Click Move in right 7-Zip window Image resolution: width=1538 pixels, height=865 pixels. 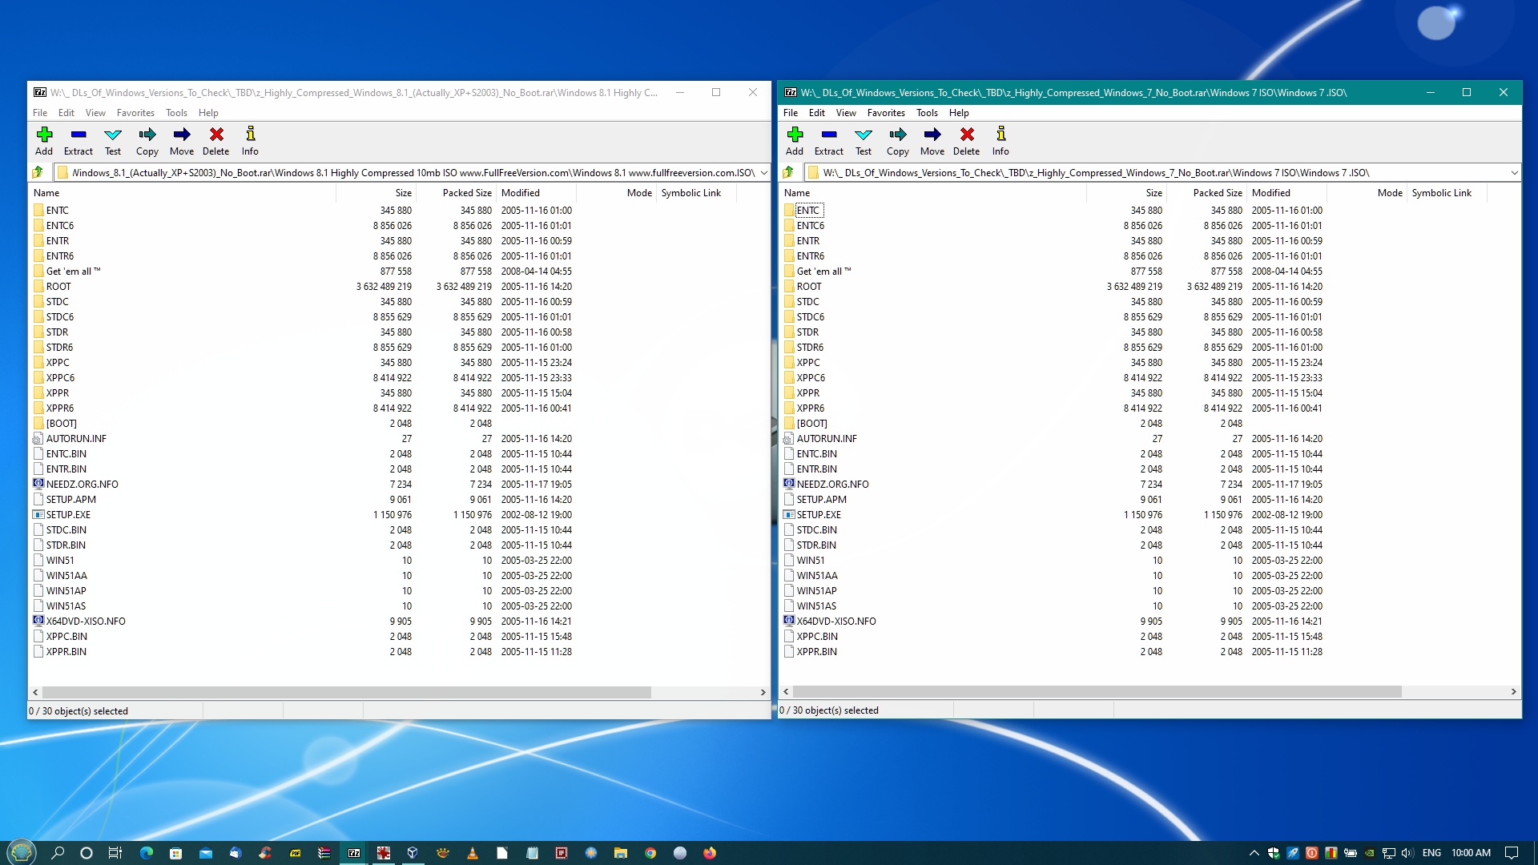(932, 141)
